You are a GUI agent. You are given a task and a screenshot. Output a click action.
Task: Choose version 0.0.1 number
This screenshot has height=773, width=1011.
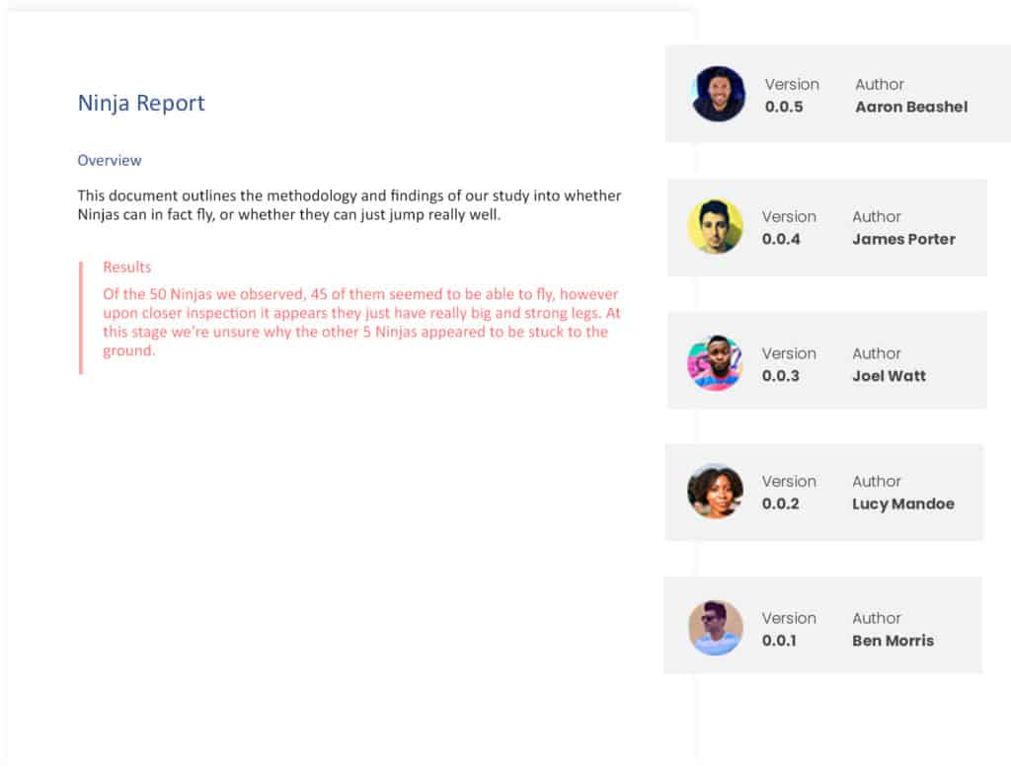coord(779,641)
